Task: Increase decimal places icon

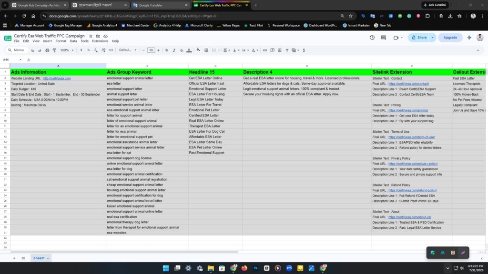Action: point(103,50)
